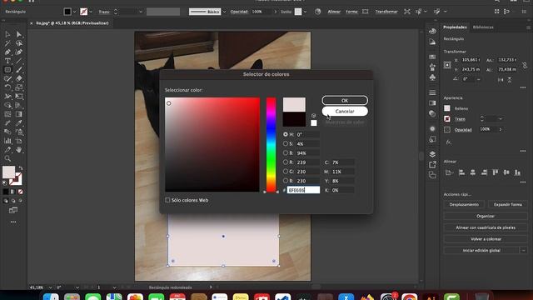Select the blue channel radio button
Viewport: 533px width, 300px height.
coord(286,181)
